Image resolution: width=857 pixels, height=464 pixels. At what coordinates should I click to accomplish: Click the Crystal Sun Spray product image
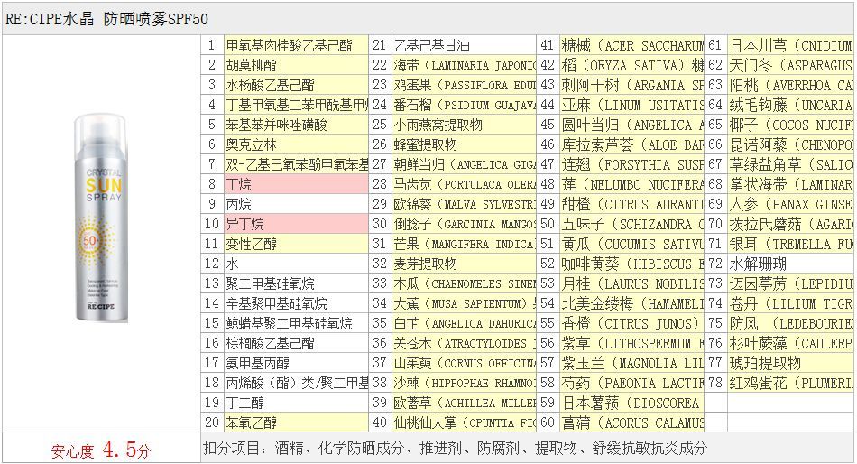(101, 218)
